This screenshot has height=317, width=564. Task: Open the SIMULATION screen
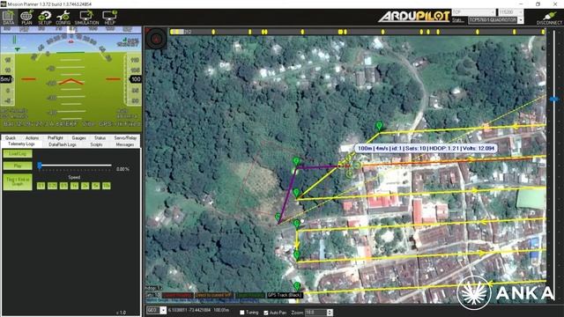[x=86, y=18]
